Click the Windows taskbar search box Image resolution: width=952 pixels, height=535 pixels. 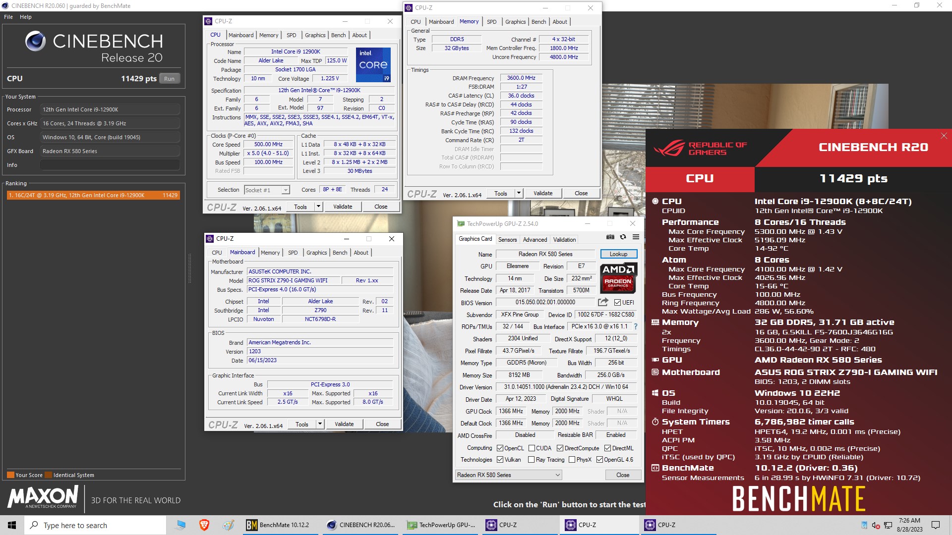(95, 525)
